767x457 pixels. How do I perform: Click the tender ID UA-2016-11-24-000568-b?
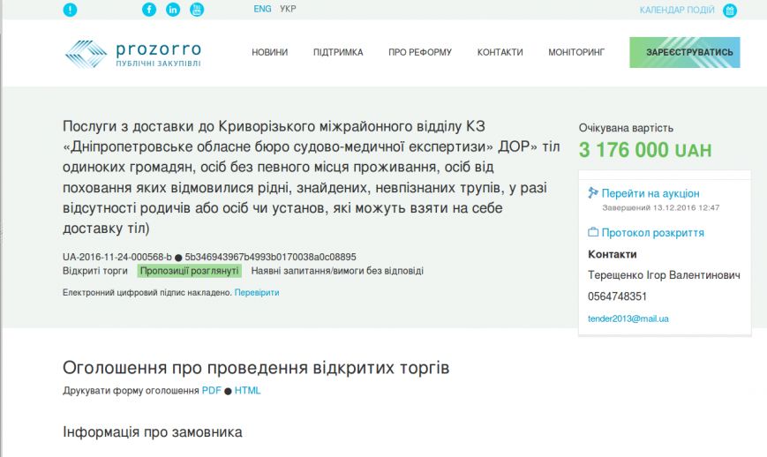[117, 257]
